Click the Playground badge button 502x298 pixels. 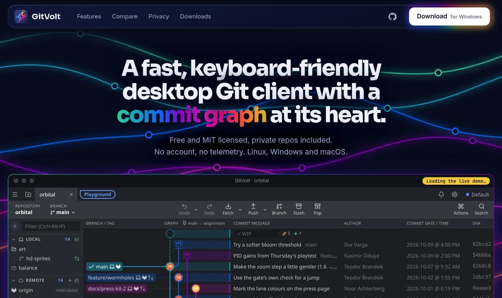(x=98, y=194)
